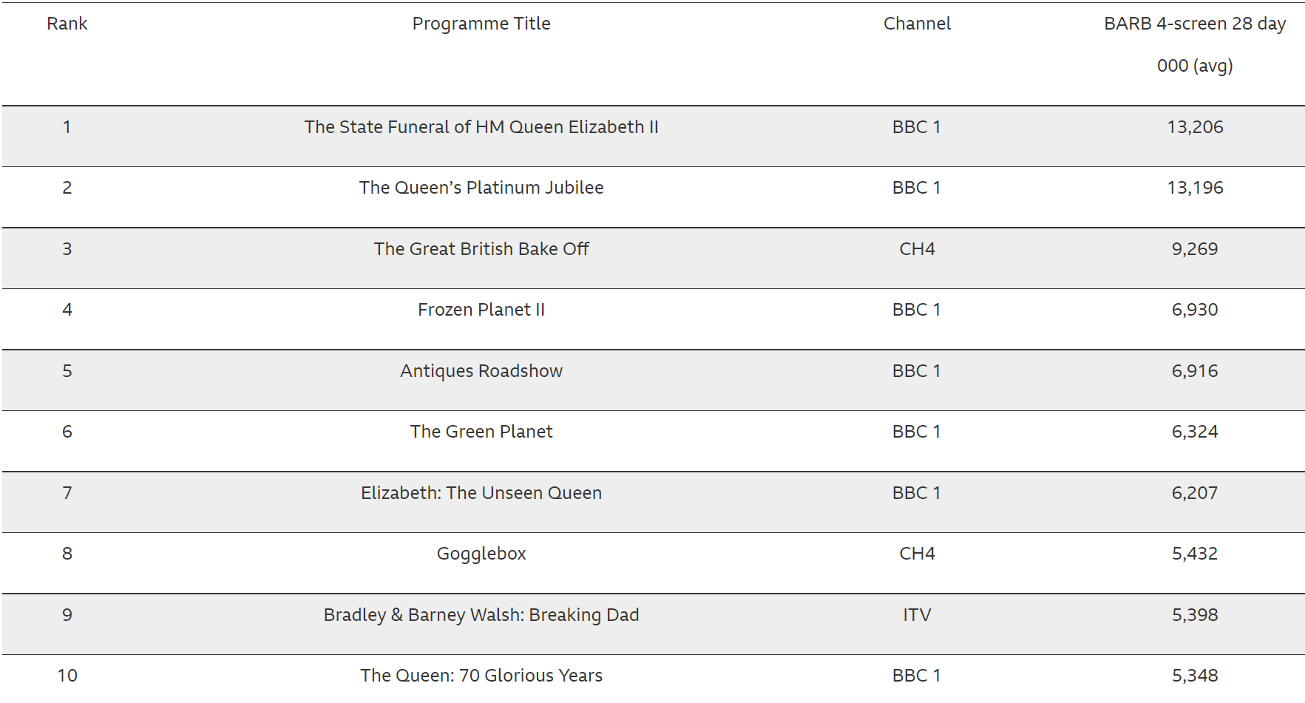The height and width of the screenshot is (703, 1305).
Task: Click the Rank column header
Action: click(x=67, y=24)
